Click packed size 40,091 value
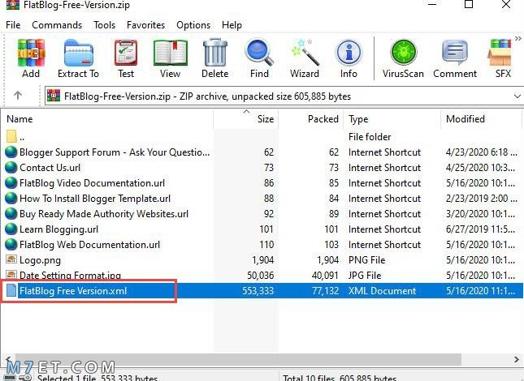This screenshot has height=381, width=524. click(325, 276)
